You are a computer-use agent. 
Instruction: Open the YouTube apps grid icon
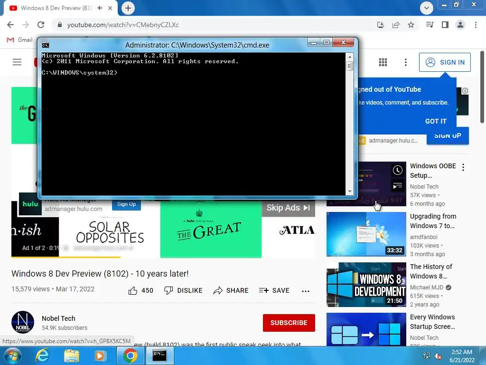pyautogui.click(x=383, y=62)
